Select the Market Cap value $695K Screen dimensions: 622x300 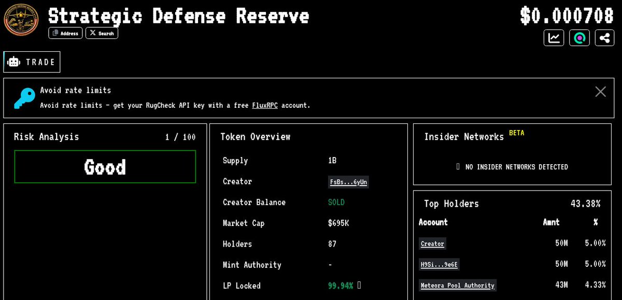tap(338, 223)
